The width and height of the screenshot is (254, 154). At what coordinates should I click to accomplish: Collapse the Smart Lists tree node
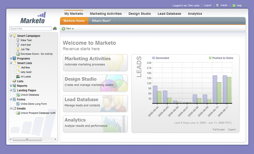click(11, 63)
